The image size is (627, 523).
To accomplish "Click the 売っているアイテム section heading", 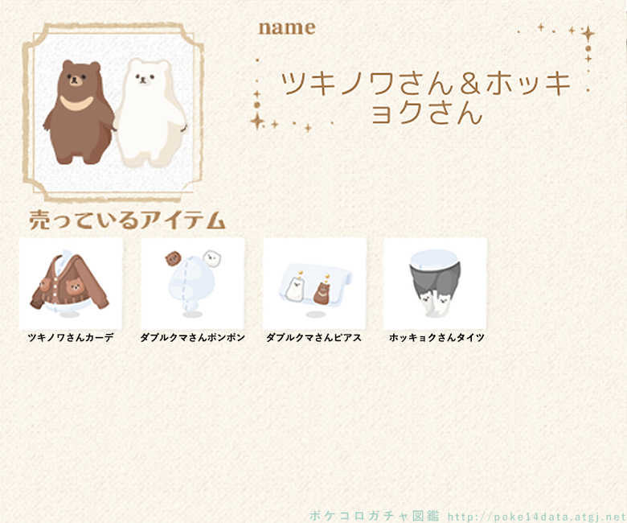I will pos(127,220).
